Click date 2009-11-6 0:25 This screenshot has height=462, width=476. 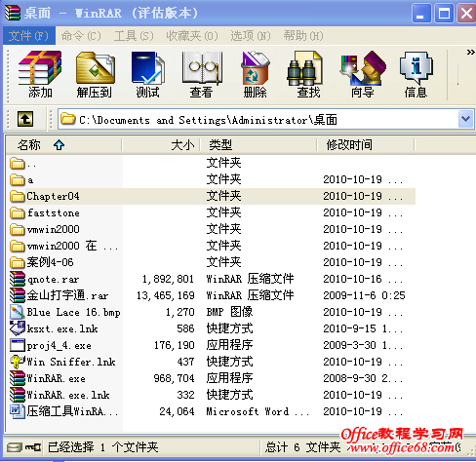tap(364, 295)
